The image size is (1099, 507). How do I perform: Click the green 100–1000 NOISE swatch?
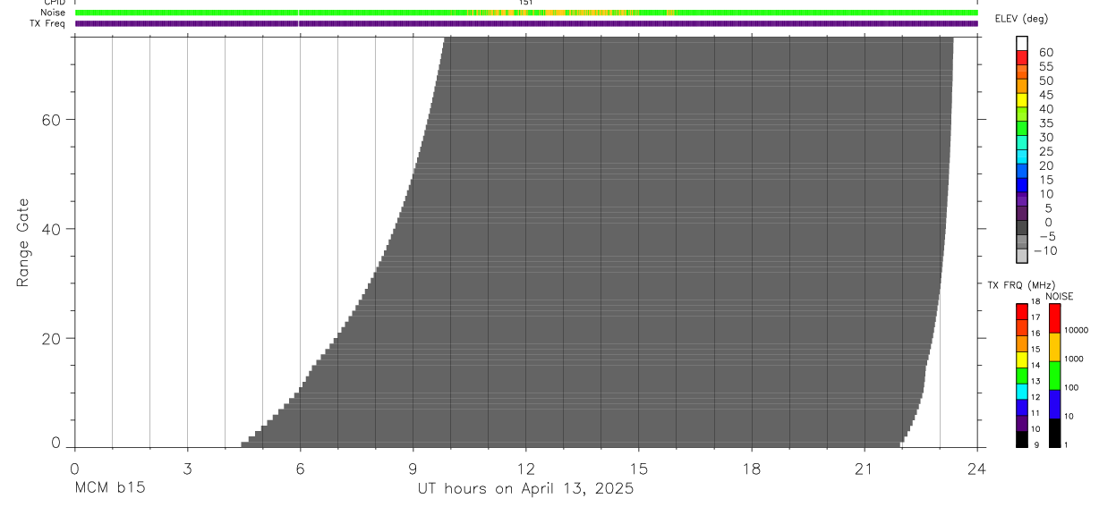click(x=1054, y=376)
